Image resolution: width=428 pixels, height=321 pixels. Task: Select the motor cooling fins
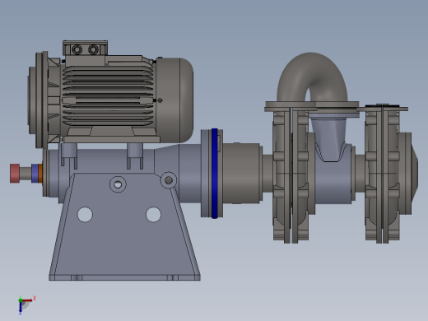pos(108,95)
